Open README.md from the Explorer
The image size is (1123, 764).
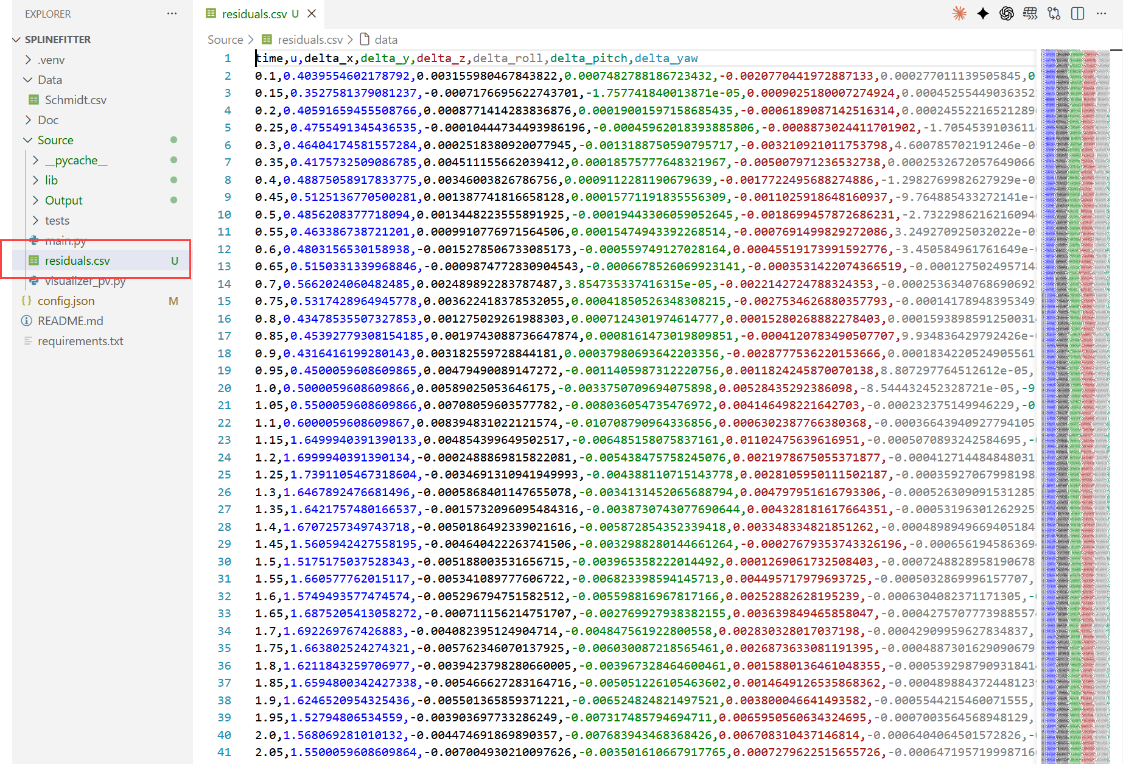pyautogui.click(x=70, y=321)
